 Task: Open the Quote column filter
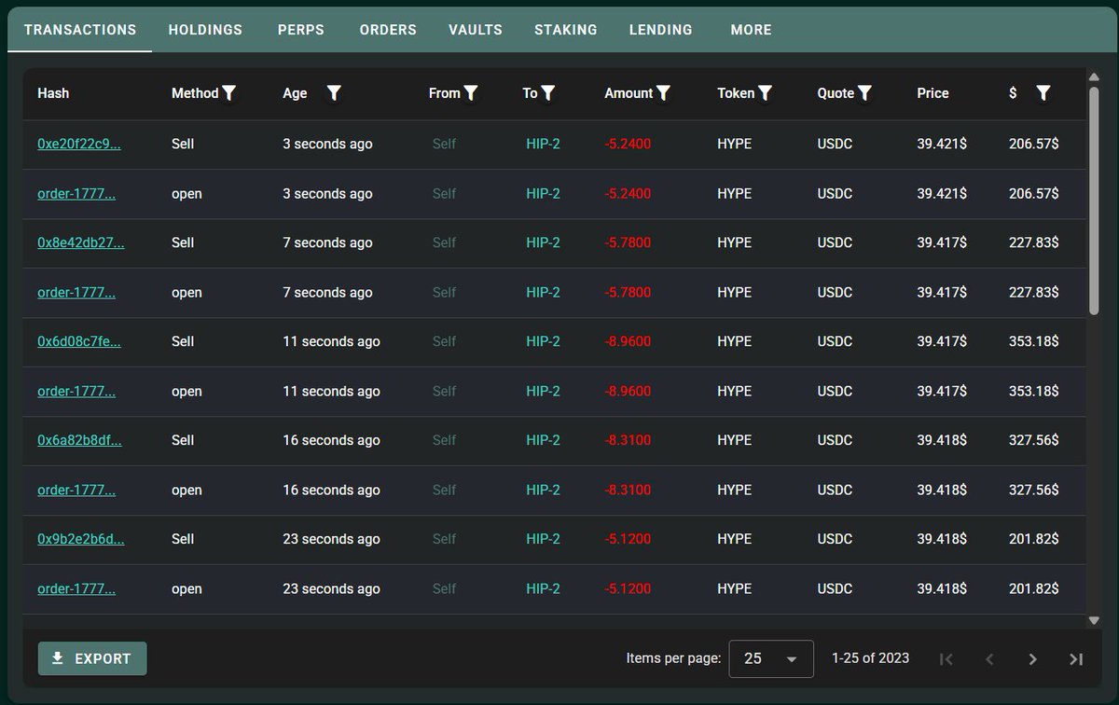pos(864,93)
